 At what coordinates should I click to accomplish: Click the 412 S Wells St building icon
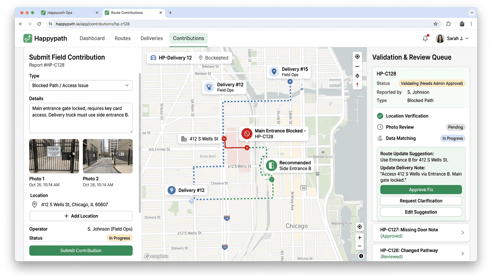[x=184, y=139]
